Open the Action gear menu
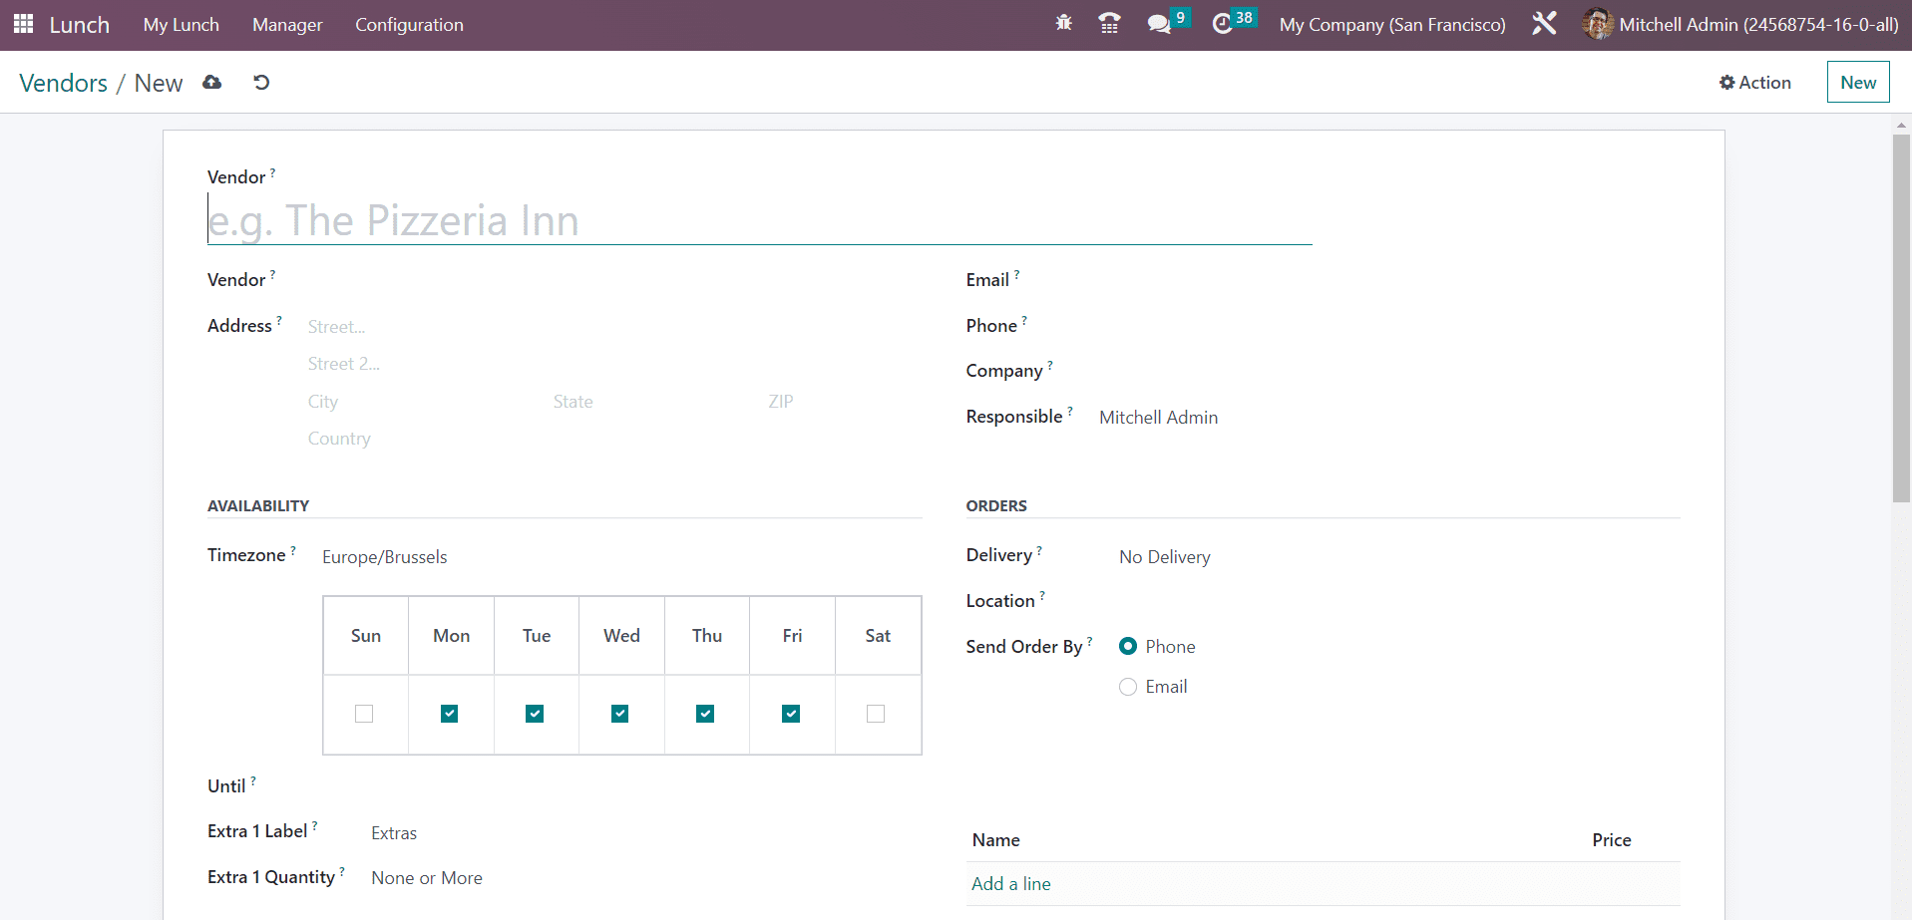1912x920 pixels. [x=1755, y=83]
